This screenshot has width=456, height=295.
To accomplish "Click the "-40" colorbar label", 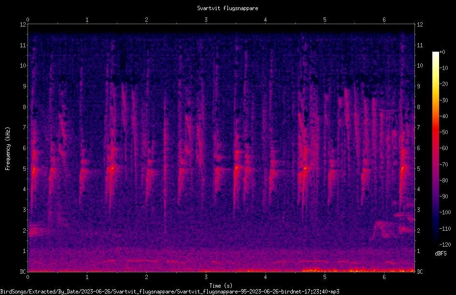I will tap(444, 116).
